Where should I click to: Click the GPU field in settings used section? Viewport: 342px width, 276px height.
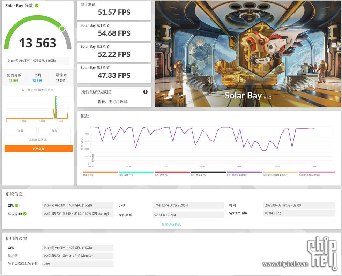click(x=77, y=248)
